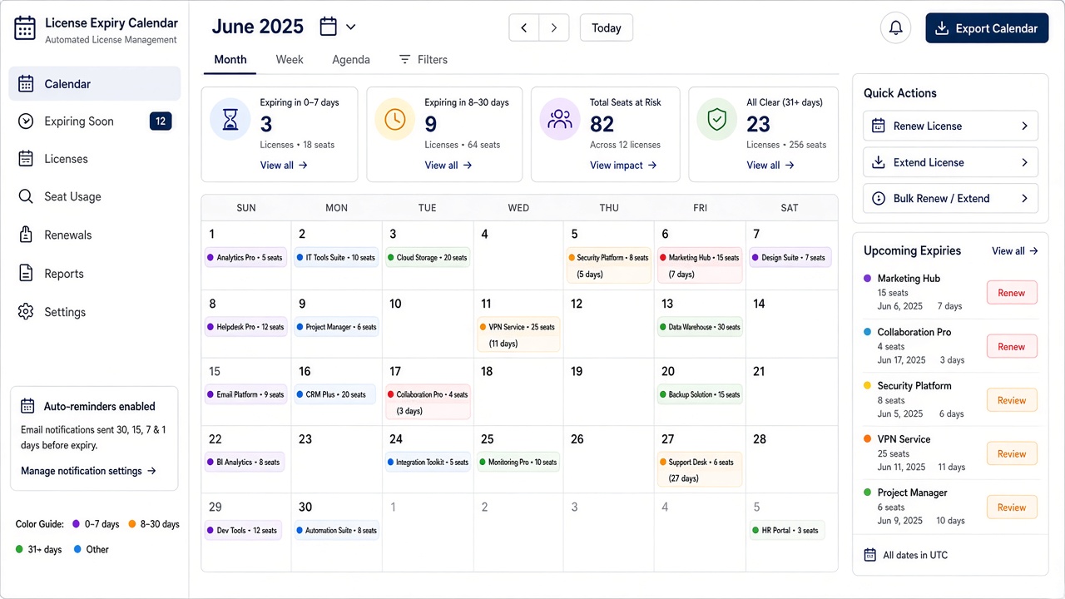Image resolution: width=1065 pixels, height=599 pixels.
Task: Click the clock icon on expiring 8–30 days card
Action: click(x=395, y=119)
